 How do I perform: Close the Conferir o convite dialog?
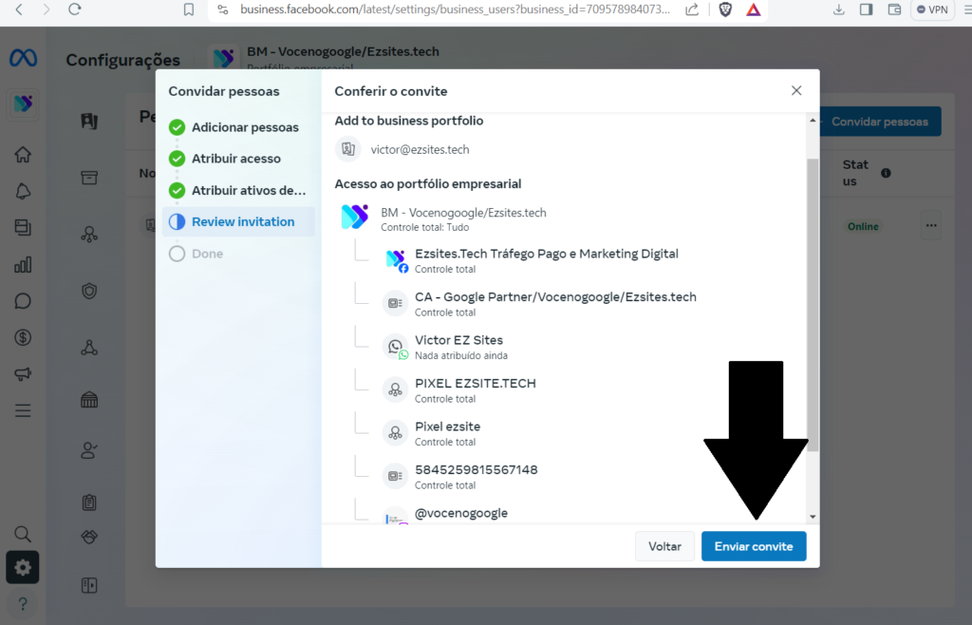coord(796,90)
